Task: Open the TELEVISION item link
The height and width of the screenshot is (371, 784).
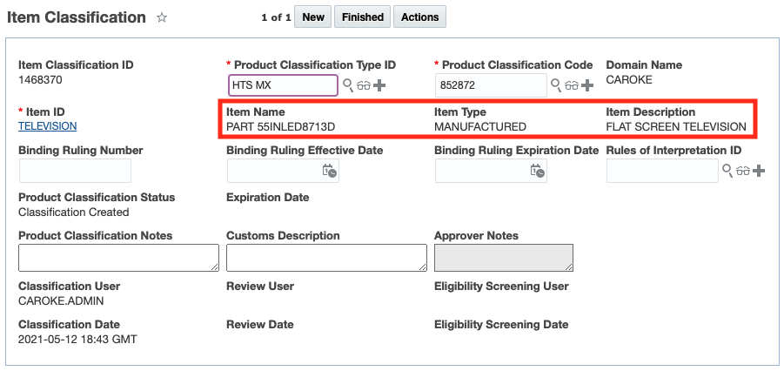Action: coord(48,126)
